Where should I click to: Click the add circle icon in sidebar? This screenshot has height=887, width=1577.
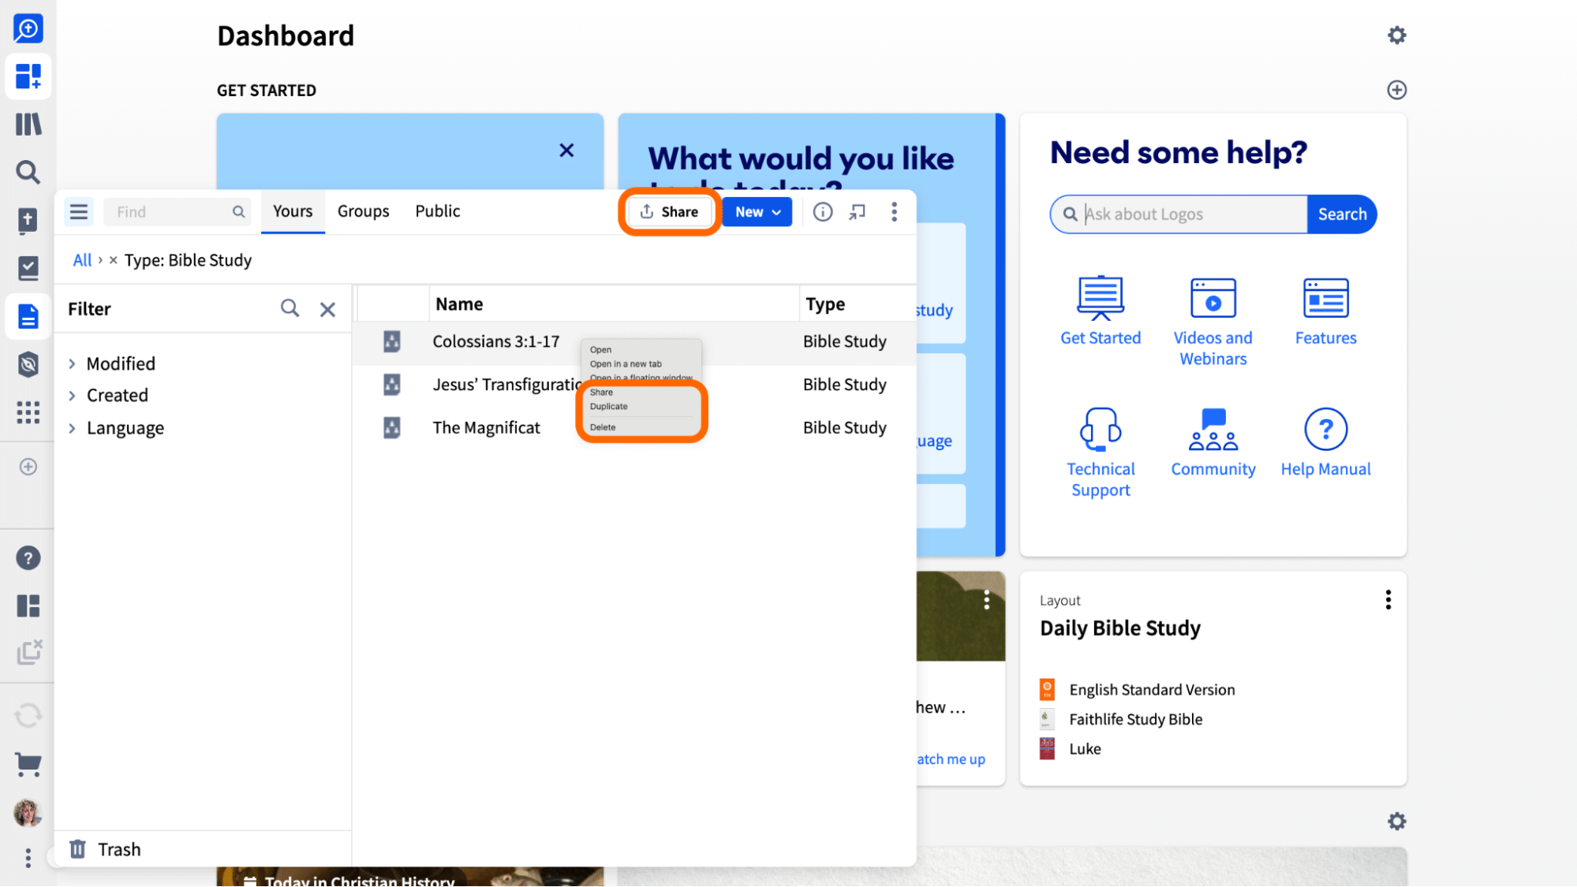(x=28, y=467)
